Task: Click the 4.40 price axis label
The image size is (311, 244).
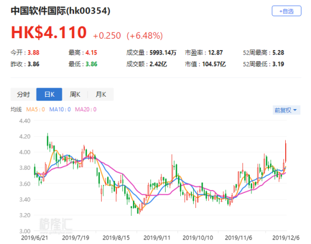Action: click(25, 121)
